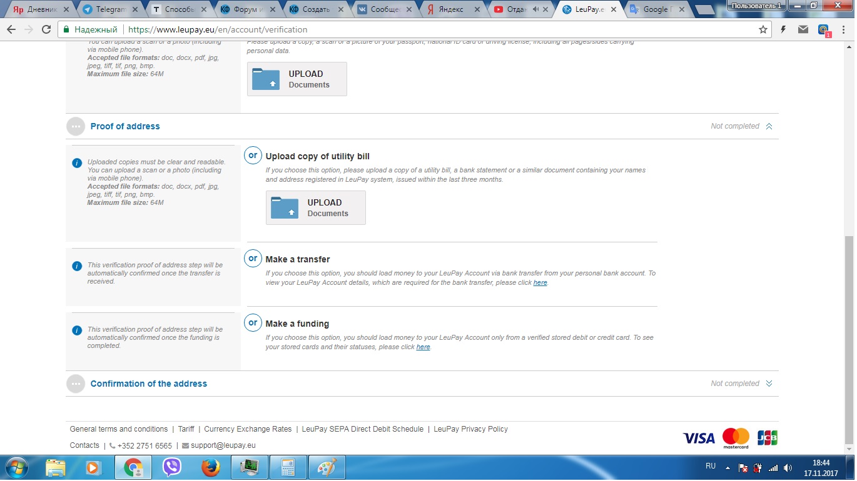857x481 pixels.
Task: Click the Proof of address status circle icon
Action: (76, 126)
